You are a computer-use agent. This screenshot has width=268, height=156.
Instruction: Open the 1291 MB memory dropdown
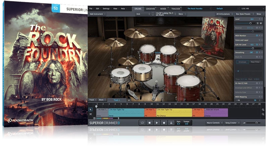[252, 9]
